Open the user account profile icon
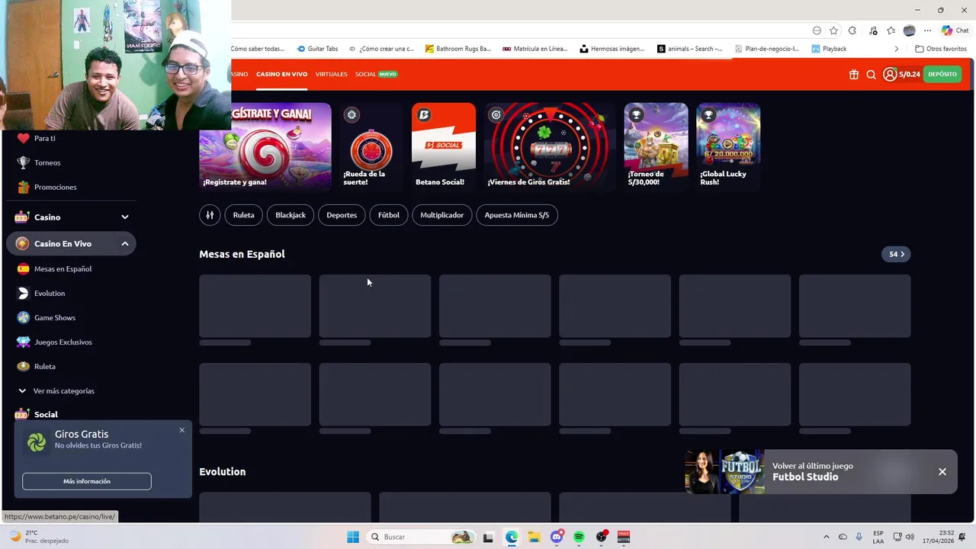 point(890,74)
